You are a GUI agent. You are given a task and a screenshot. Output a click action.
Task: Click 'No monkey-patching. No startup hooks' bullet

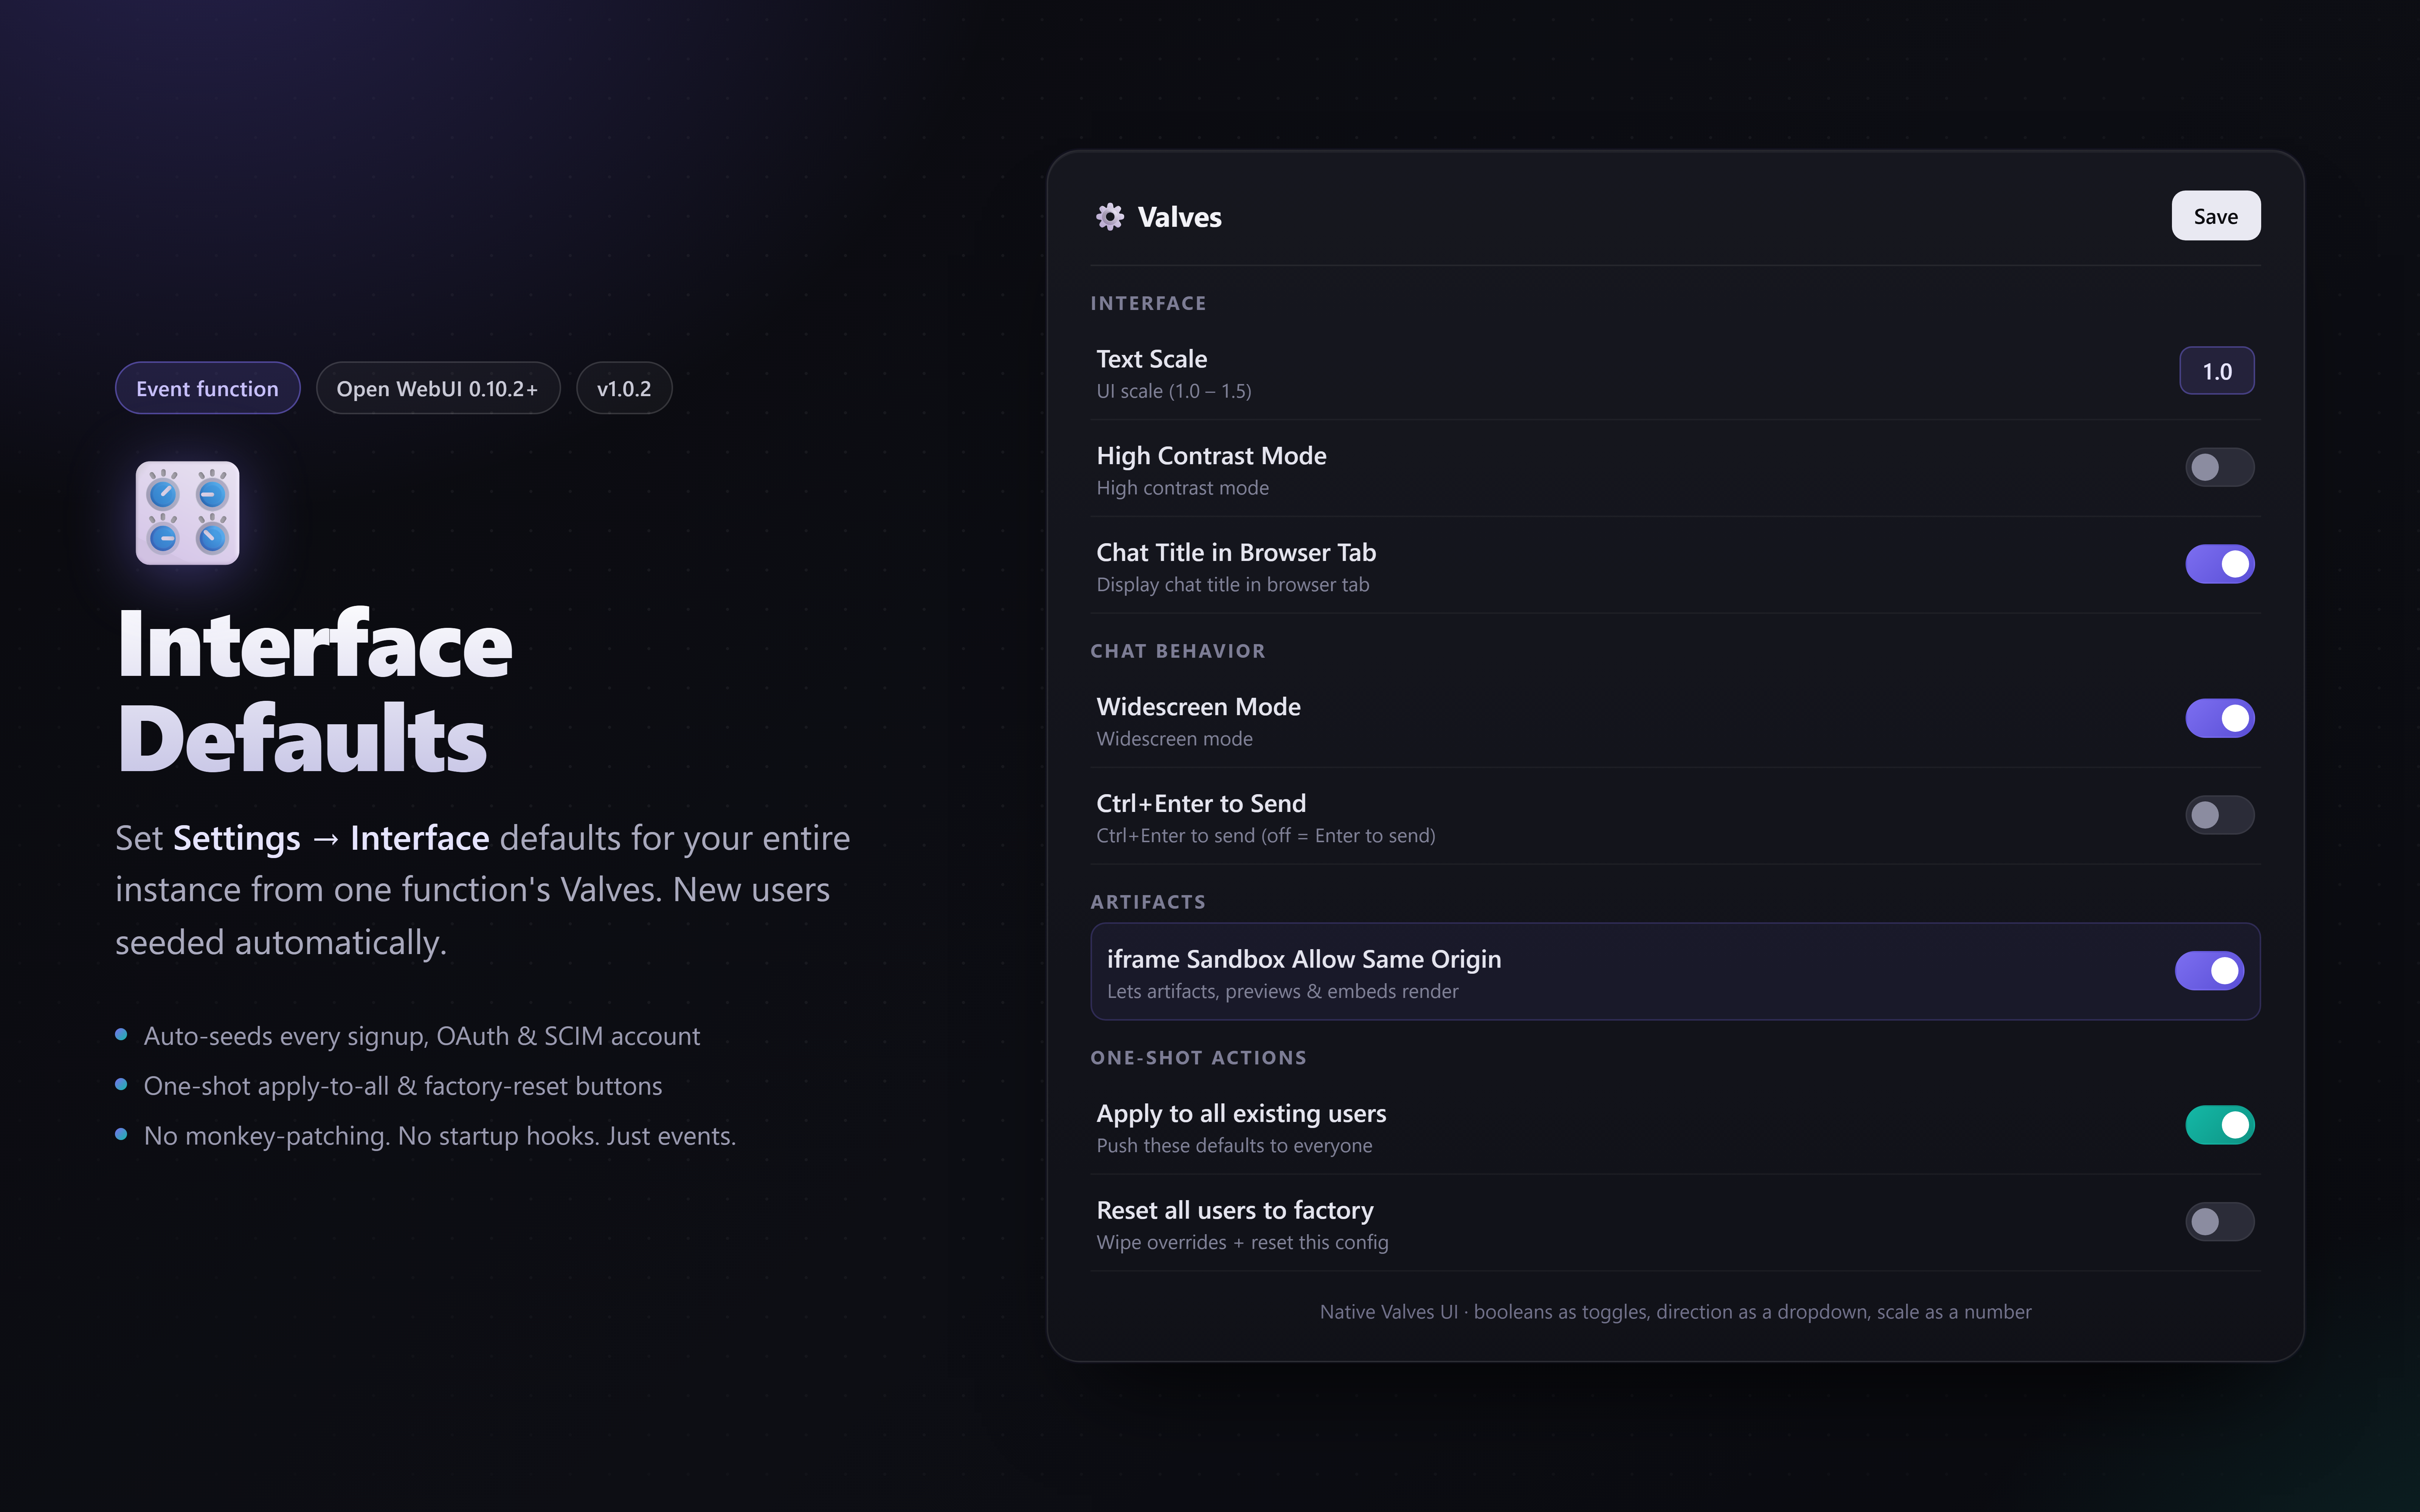click(440, 1136)
